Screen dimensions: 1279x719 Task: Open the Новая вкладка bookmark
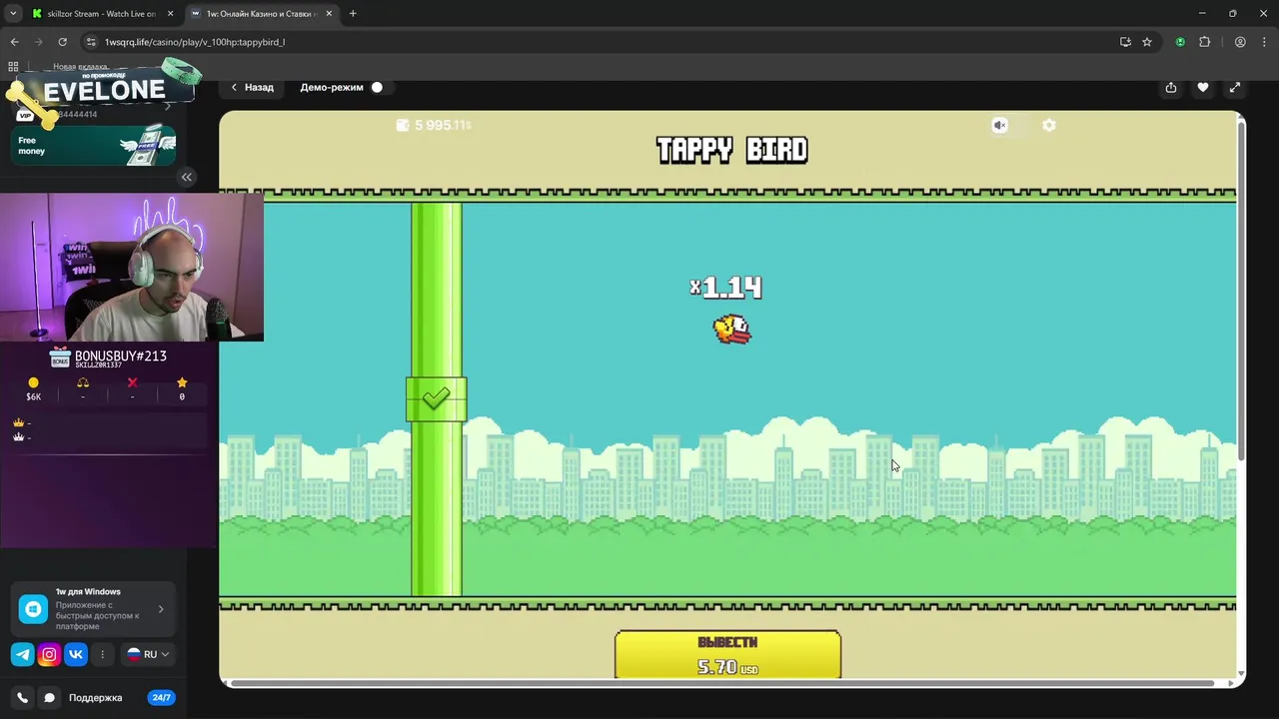pyautogui.click(x=80, y=67)
